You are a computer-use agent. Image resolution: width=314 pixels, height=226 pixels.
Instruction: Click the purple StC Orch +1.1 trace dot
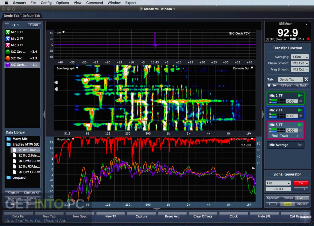[x=8, y=65]
